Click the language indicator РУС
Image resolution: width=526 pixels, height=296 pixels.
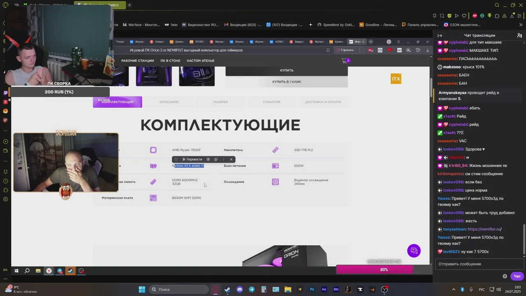click(x=482, y=289)
